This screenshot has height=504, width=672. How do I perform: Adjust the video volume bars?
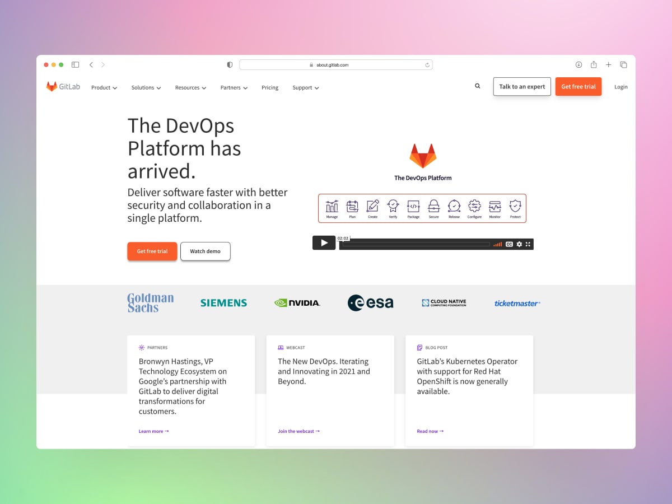(x=498, y=244)
